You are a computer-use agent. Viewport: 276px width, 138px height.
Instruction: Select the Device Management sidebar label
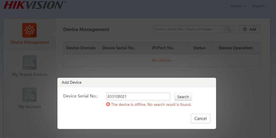pyautogui.click(x=30, y=42)
